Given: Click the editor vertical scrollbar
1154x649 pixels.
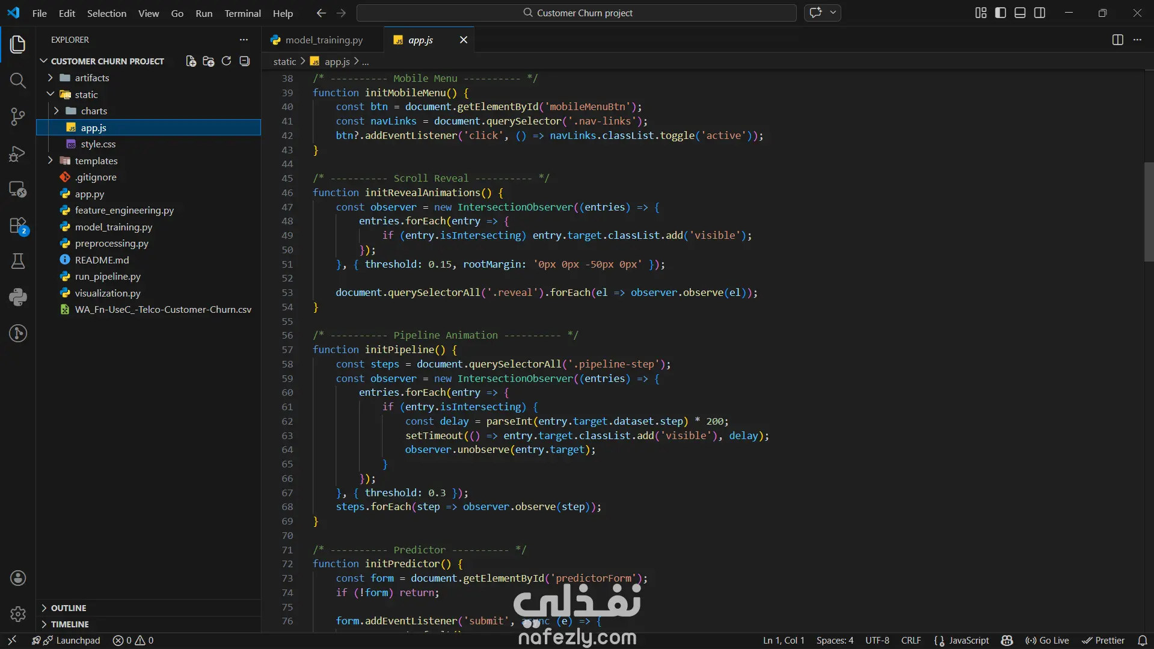Looking at the screenshot, I should click(1149, 212).
